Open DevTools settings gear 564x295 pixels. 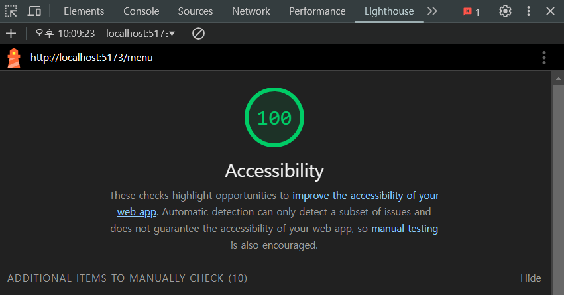point(505,11)
